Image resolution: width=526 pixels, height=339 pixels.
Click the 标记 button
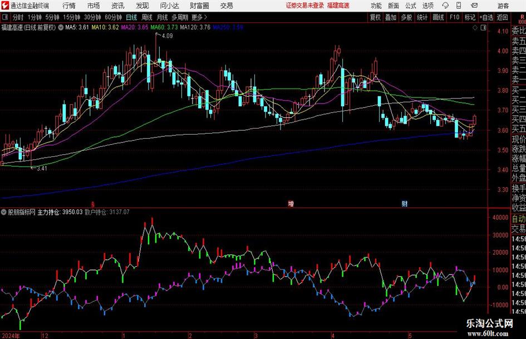pos(470,17)
